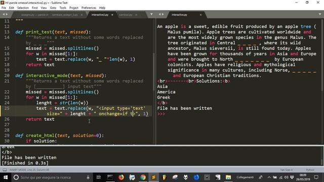Open the Selection menu

pyautogui.click(x=23, y=8)
